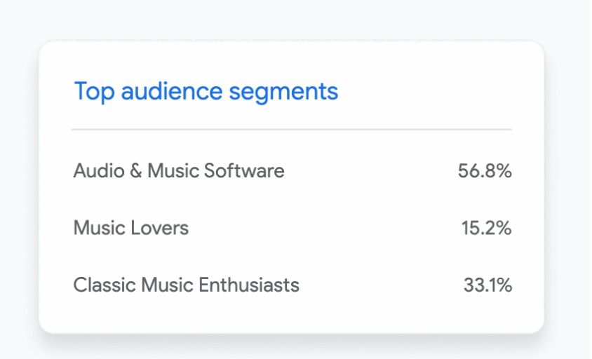The height and width of the screenshot is (359, 592).
Task: Open the Top audience segments heading link
Action: point(206,92)
